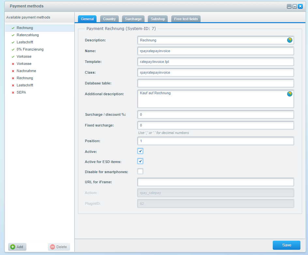Click the red X icon beside SEPA

click(x=13, y=93)
